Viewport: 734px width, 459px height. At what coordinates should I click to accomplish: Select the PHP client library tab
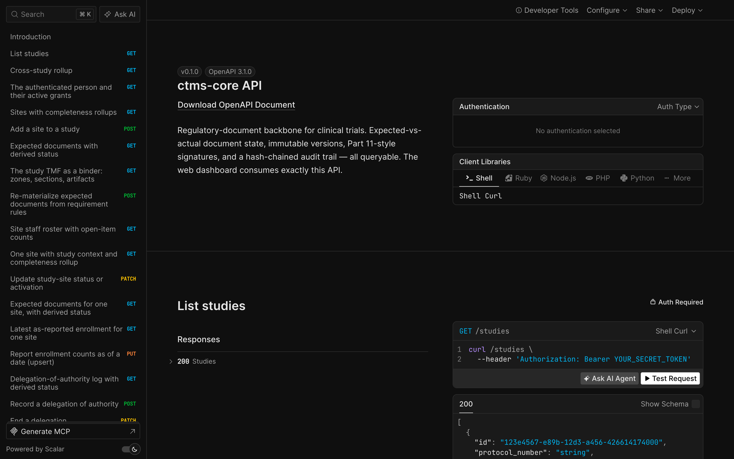tap(597, 178)
